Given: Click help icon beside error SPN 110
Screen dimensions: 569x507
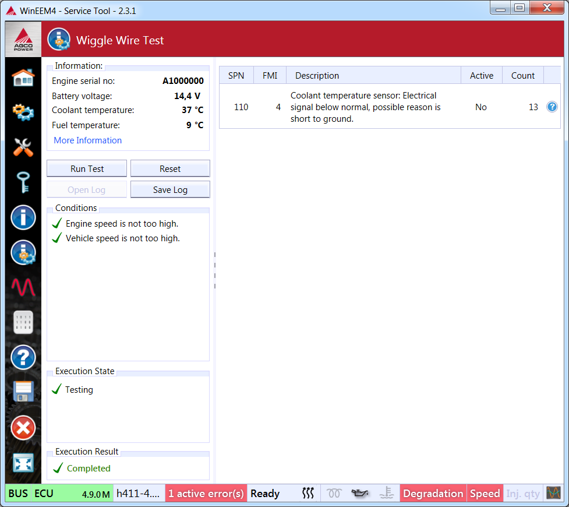Looking at the screenshot, I should tap(552, 107).
